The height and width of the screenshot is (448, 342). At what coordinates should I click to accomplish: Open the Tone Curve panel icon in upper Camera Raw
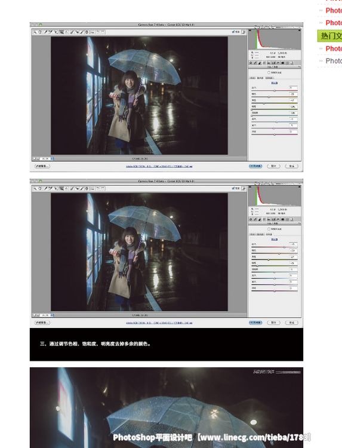255,63
